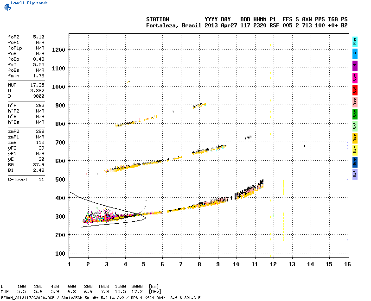Click the MUF value 17.25
This screenshot has height=301, width=371.
38,85
